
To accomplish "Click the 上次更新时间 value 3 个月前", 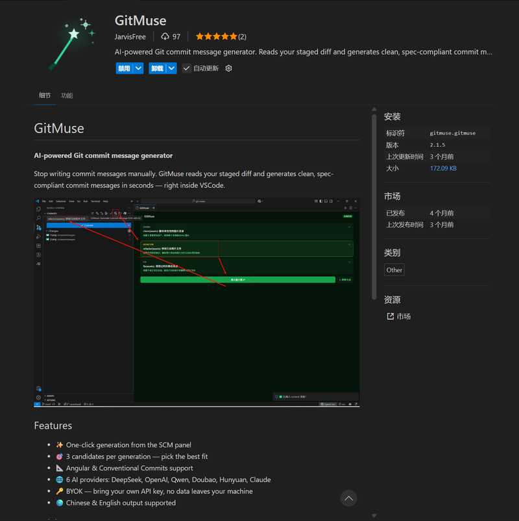I will pos(442,157).
